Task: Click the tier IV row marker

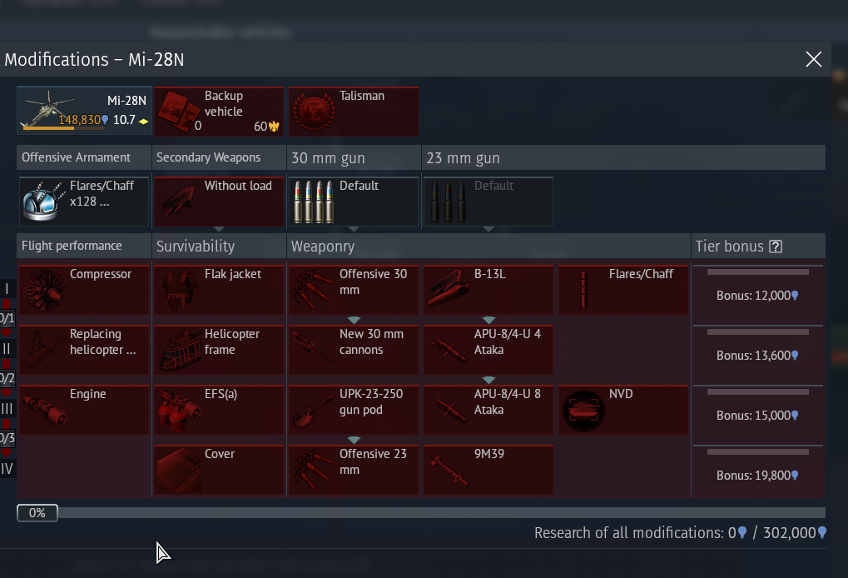Action: (7, 469)
